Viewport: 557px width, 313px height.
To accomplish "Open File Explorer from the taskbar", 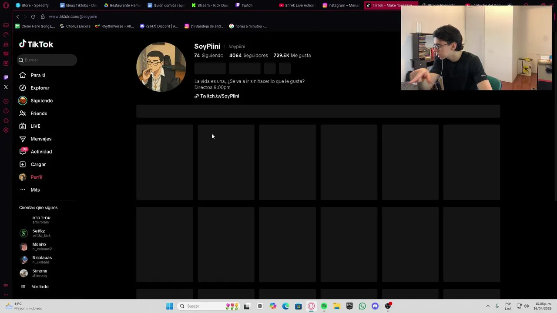I will point(337,306).
